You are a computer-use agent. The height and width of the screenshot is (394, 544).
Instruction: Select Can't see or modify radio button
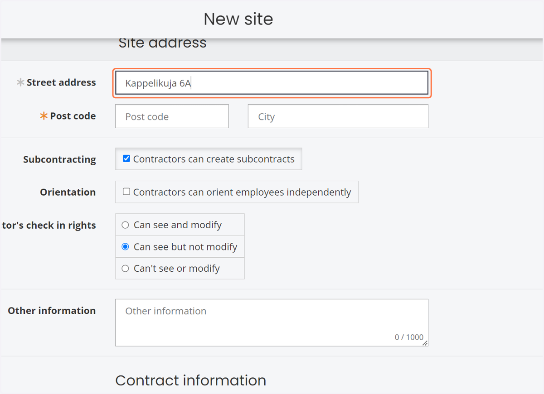tap(126, 269)
